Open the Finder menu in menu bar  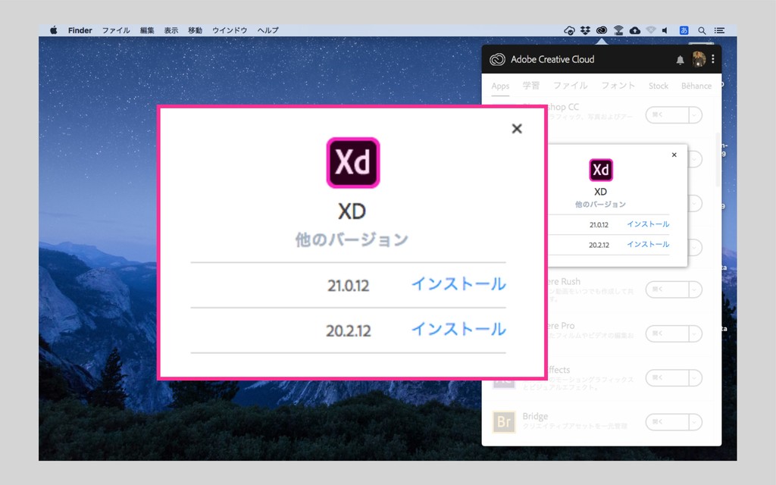80,30
